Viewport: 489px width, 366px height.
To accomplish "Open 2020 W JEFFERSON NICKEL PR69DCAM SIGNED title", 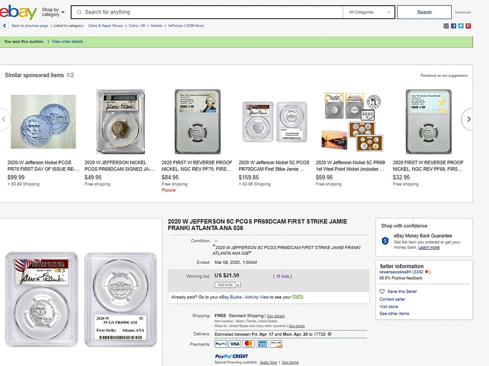I will click(x=120, y=166).
